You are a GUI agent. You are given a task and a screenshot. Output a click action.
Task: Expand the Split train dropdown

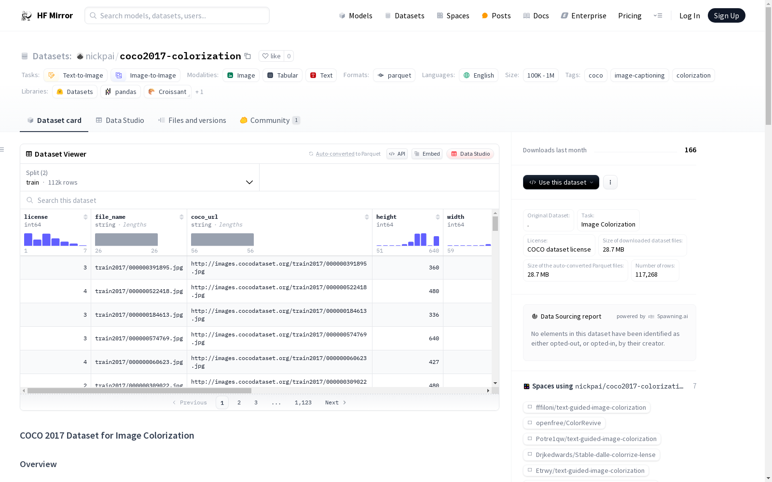(x=139, y=177)
